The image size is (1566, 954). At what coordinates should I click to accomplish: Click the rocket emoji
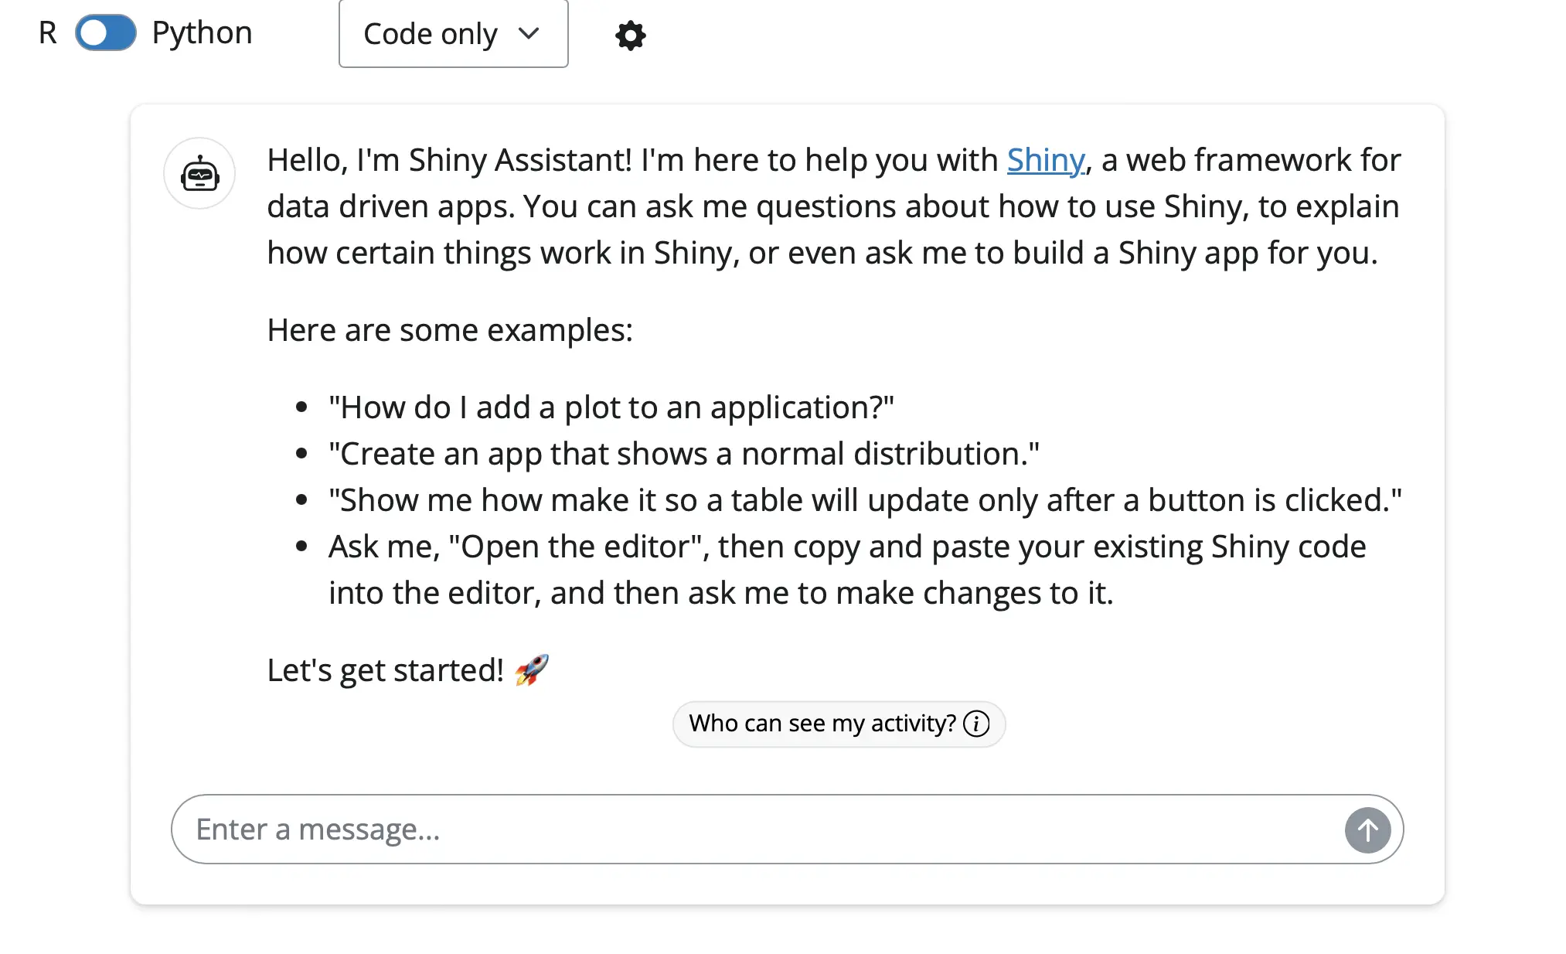[x=532, y=670]
